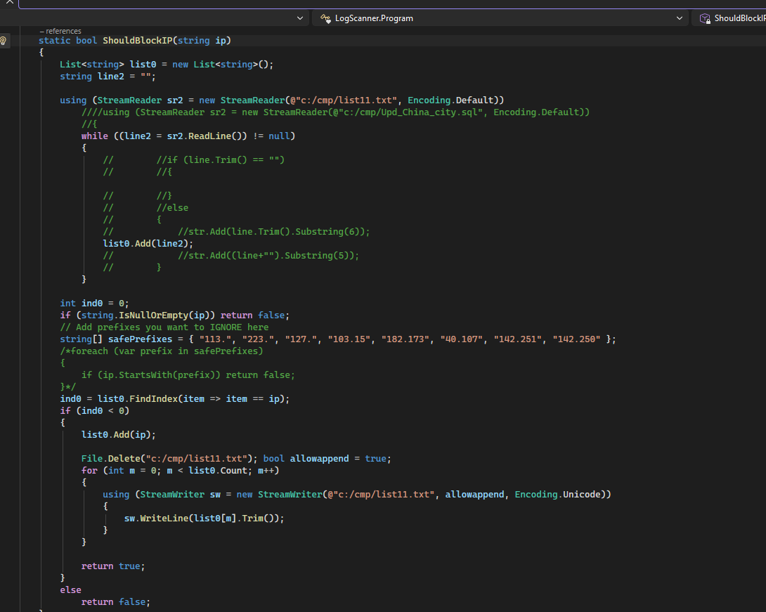The image size is (766, 612).
Task: Click the line "List<string> list0 = new List<string>();"
Action: 167,65
